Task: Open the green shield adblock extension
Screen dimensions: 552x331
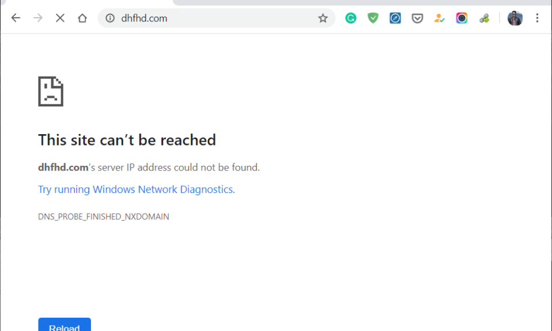Action: (x=373, y=18)
